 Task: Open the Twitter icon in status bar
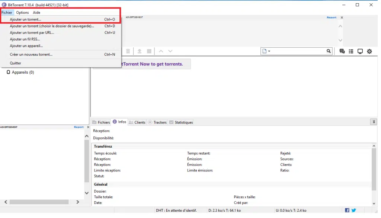[x=354, y=210]
